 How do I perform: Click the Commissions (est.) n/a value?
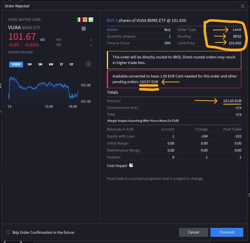tap(238, 108)
